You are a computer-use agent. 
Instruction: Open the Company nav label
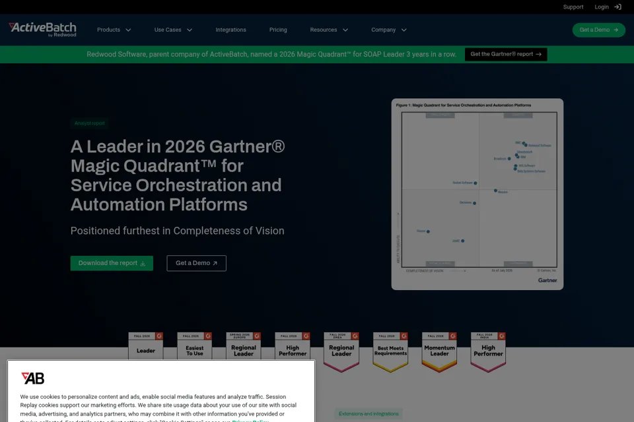(x=383, y=30)
